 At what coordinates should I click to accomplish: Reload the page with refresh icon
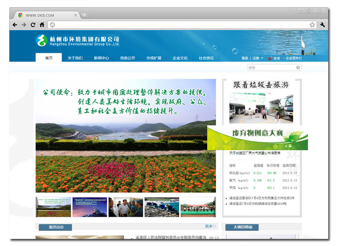pyautogui.click(x=33, y=25)
